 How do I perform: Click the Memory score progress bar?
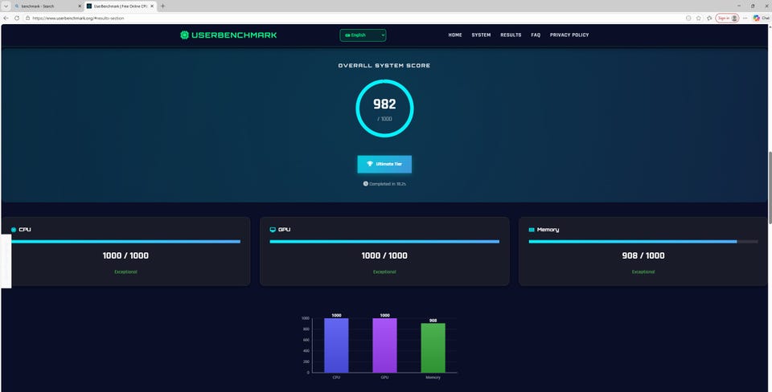tap(643, 242)
